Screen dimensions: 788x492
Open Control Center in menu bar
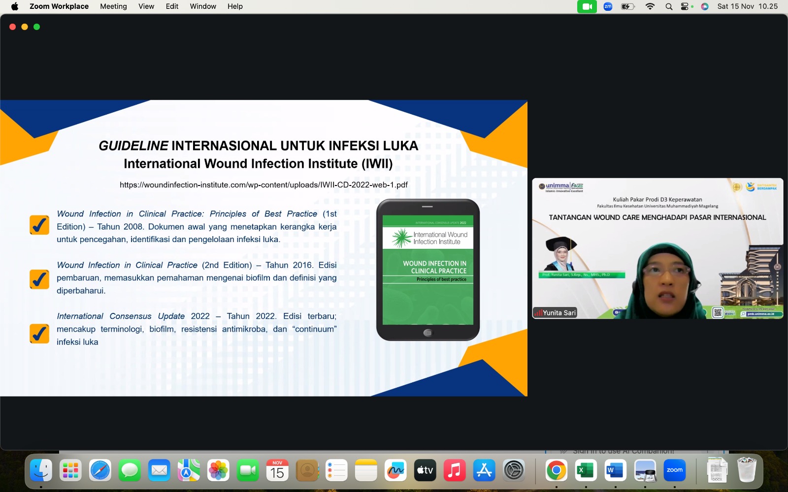point(685,6)
